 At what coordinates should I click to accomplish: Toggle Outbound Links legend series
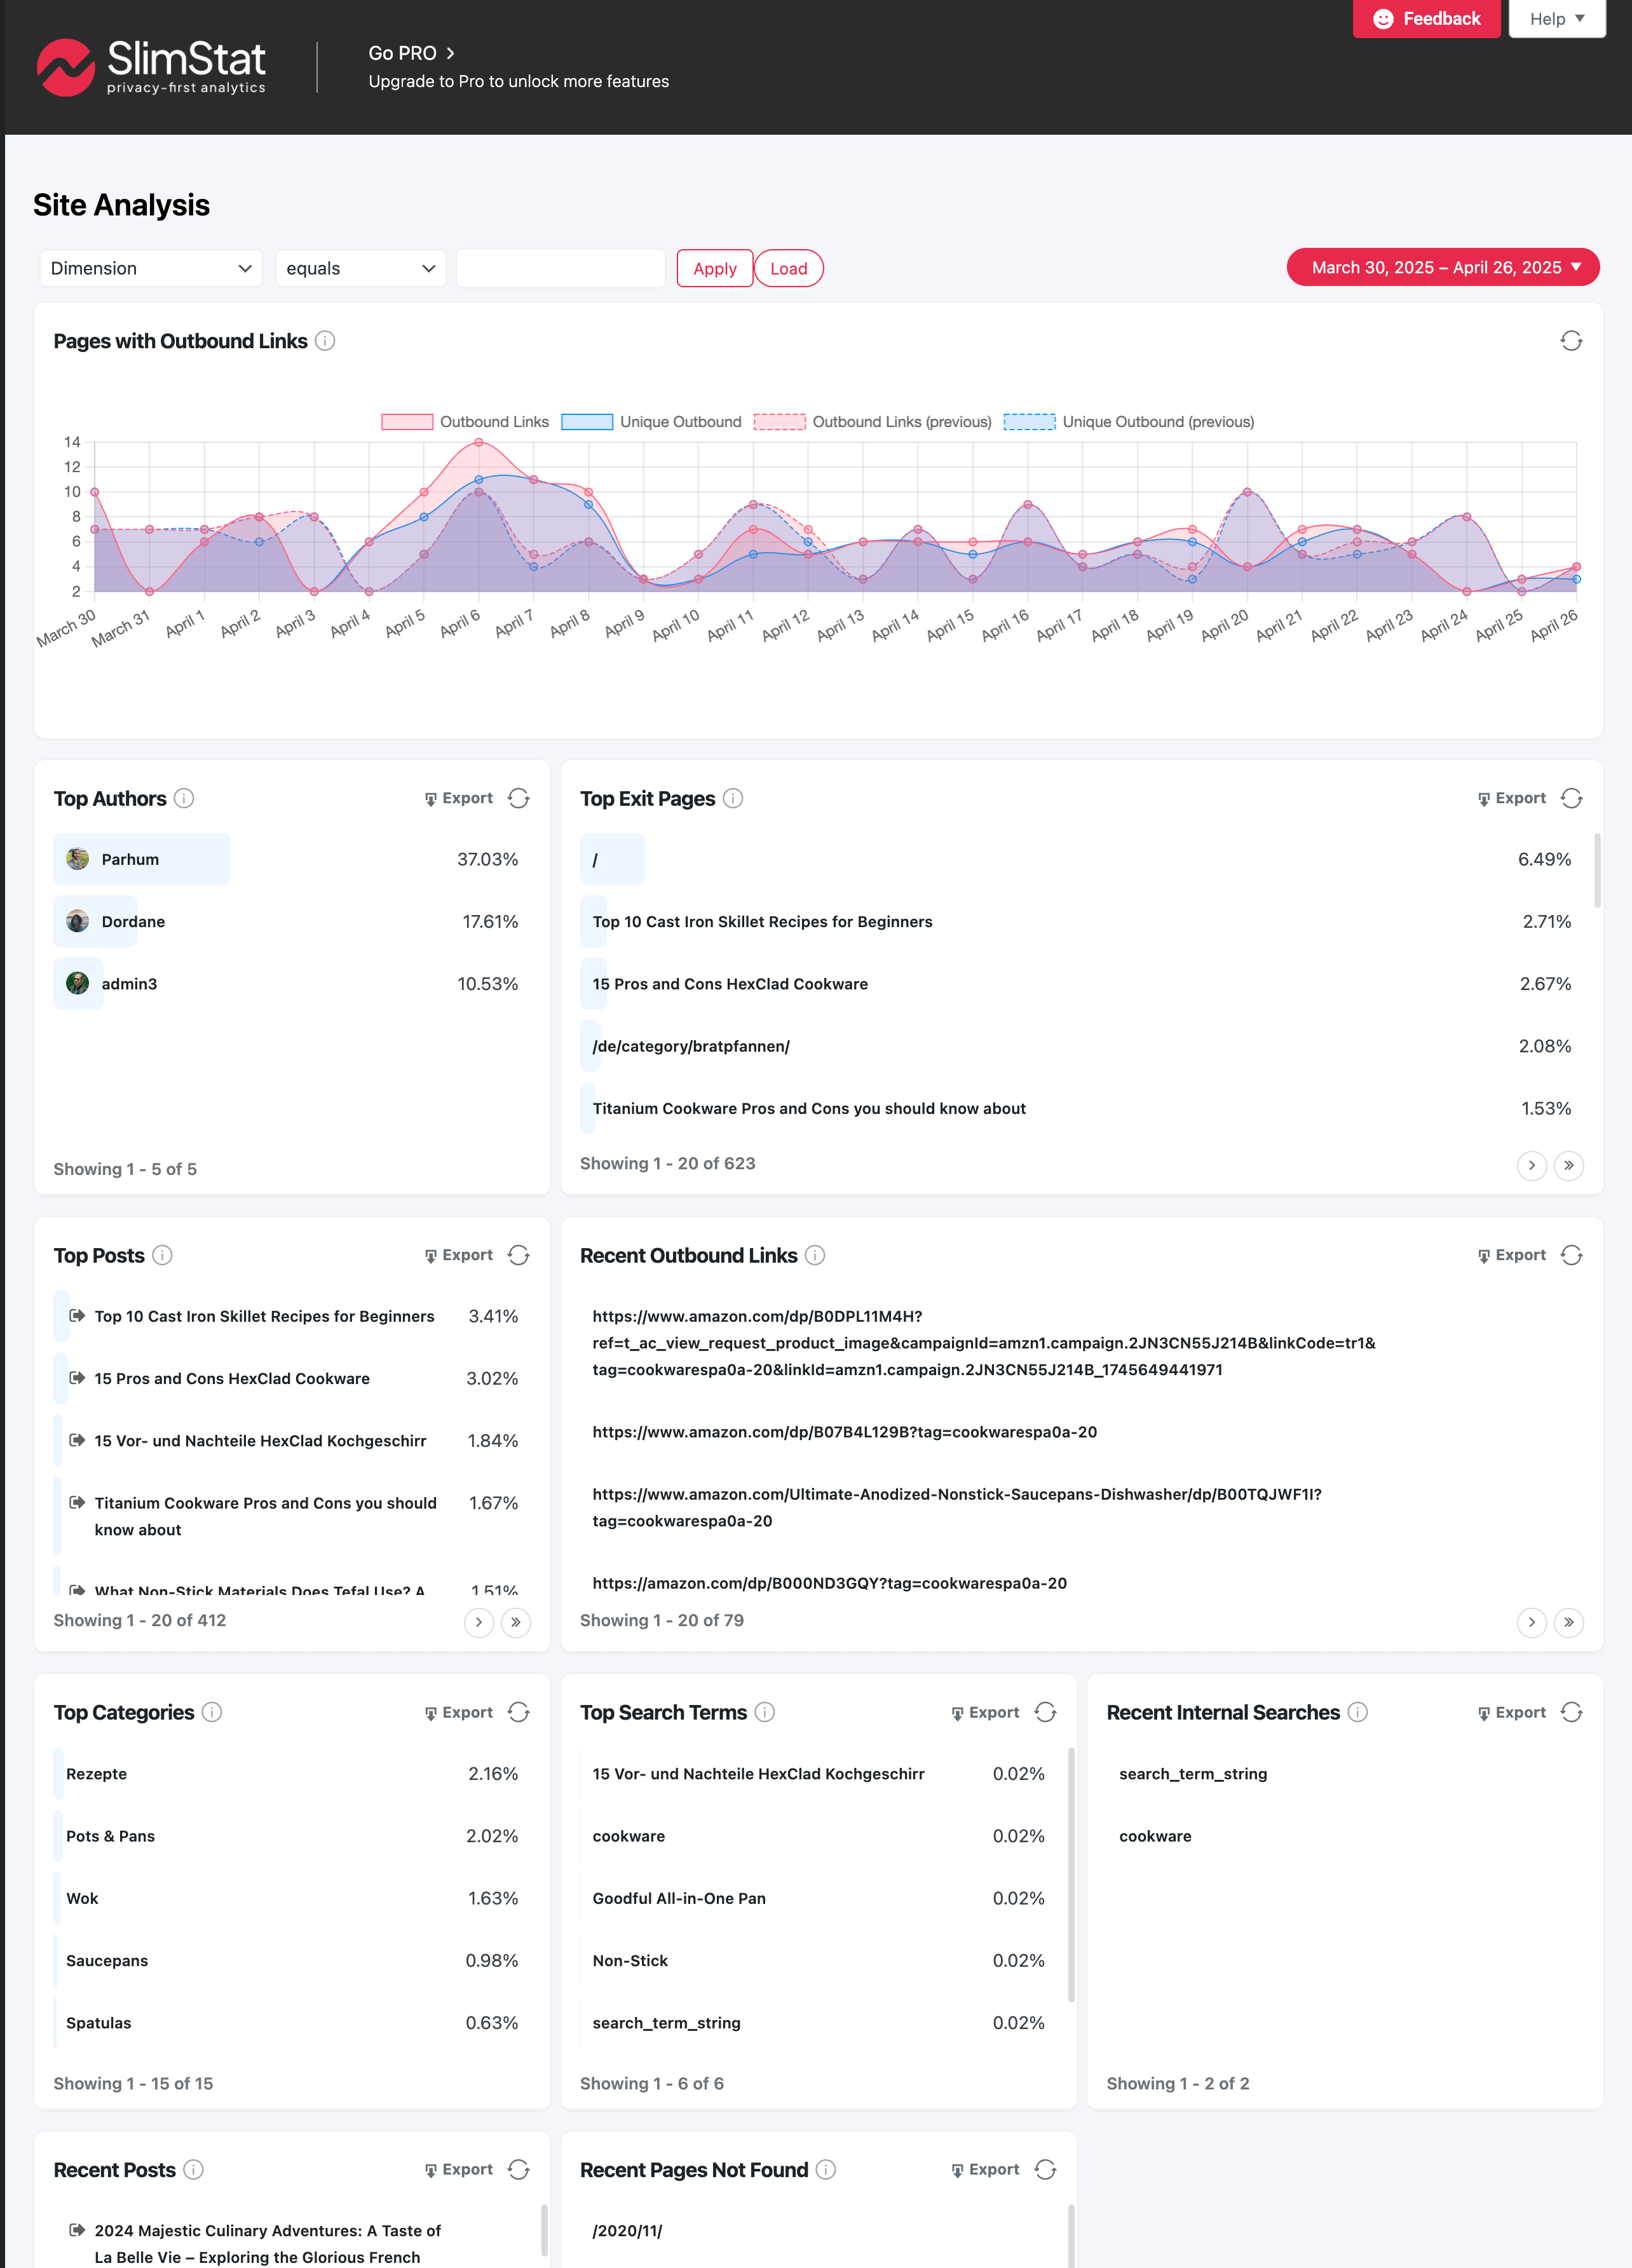pos(465,422)
